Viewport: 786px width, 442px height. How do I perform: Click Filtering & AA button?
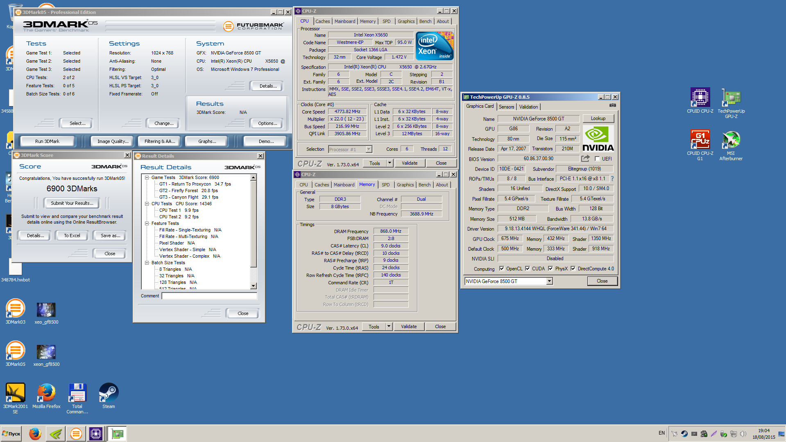(x=160, y=141)
